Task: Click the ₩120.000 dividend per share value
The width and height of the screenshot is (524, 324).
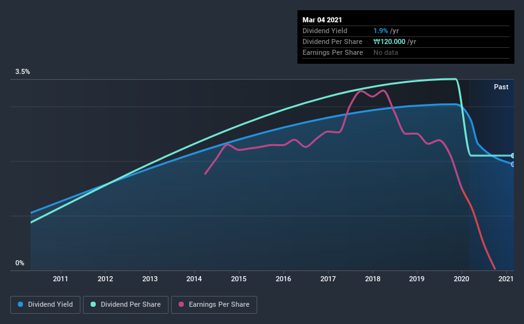Action: click(389, 41)
